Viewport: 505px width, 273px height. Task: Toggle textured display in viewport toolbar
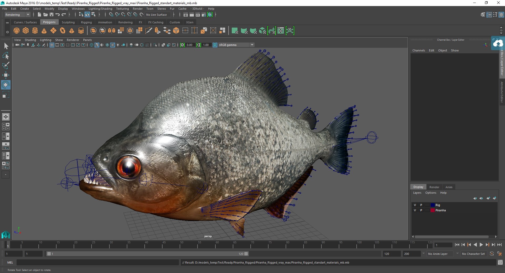tap(113, 45)
